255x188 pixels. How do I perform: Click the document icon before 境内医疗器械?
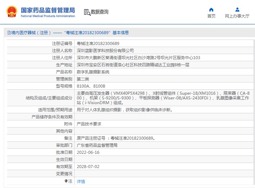click(x=9, y=33)
